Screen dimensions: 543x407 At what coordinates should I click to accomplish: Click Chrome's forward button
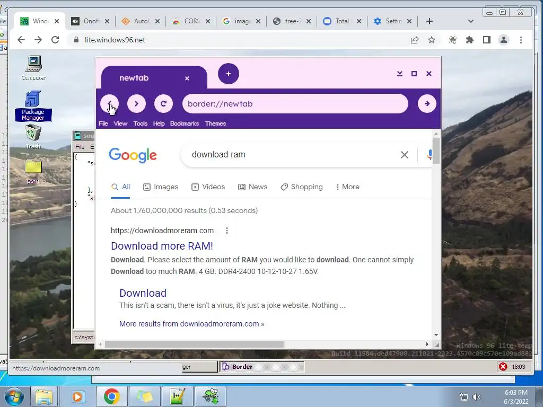pos(38,40)
